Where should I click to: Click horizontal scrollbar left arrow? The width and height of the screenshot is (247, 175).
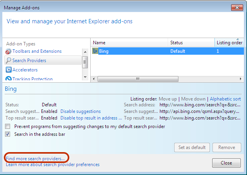pos(94,79)
